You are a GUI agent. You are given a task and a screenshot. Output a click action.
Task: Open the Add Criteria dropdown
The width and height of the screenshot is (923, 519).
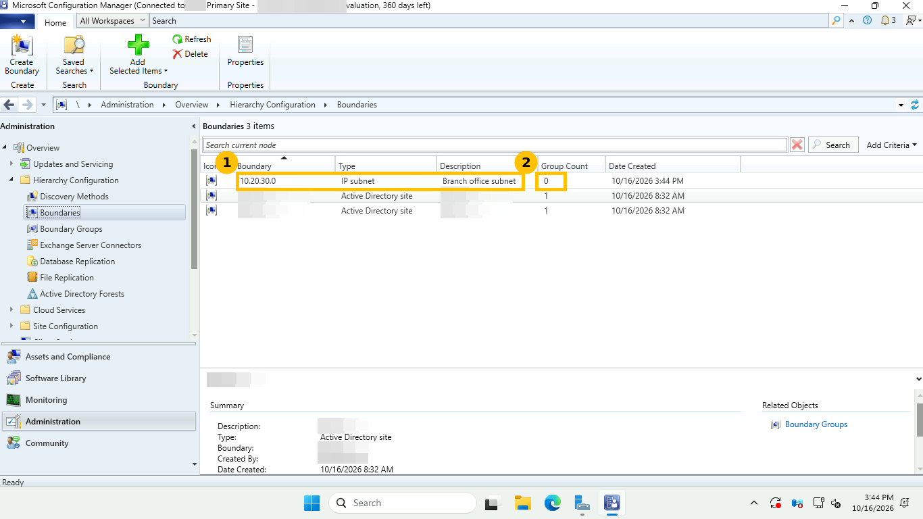[892, 145]
